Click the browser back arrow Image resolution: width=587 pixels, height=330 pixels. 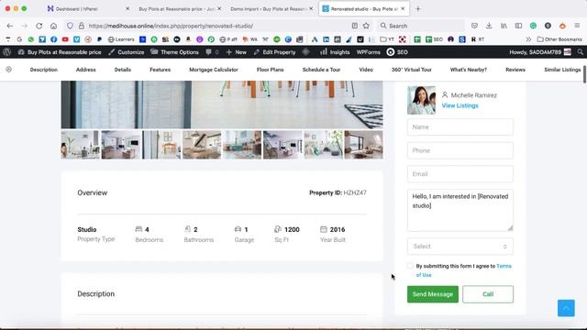pos(10,26)
